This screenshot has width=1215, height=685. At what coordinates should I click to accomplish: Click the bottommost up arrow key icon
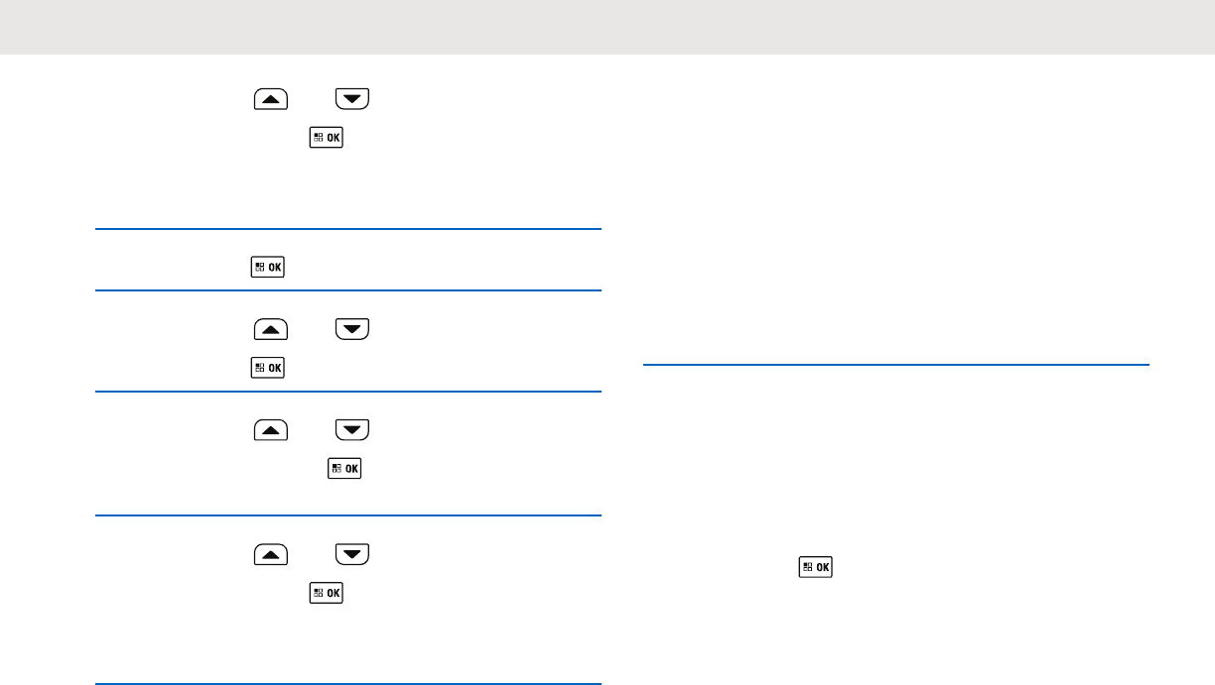[x=271, y=555]
